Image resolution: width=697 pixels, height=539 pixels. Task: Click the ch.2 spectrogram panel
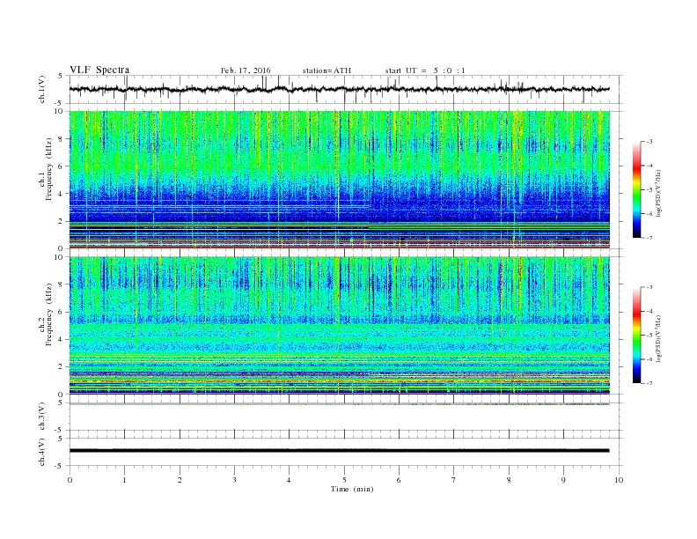(339, 325)
